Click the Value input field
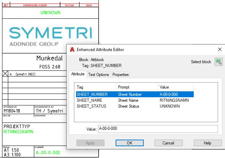 158,129
